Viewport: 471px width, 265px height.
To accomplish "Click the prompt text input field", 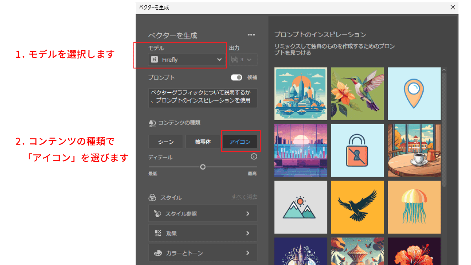I will [203, 98].
